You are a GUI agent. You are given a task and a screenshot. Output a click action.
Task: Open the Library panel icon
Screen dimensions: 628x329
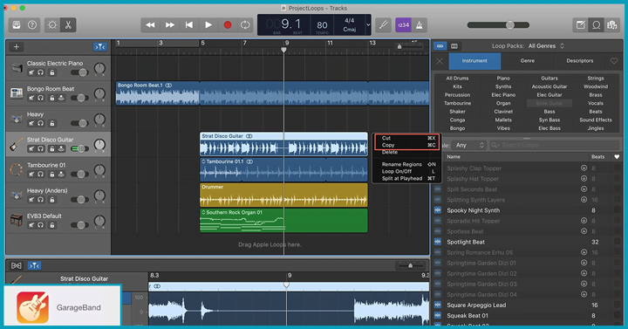(x=17, y=24)
